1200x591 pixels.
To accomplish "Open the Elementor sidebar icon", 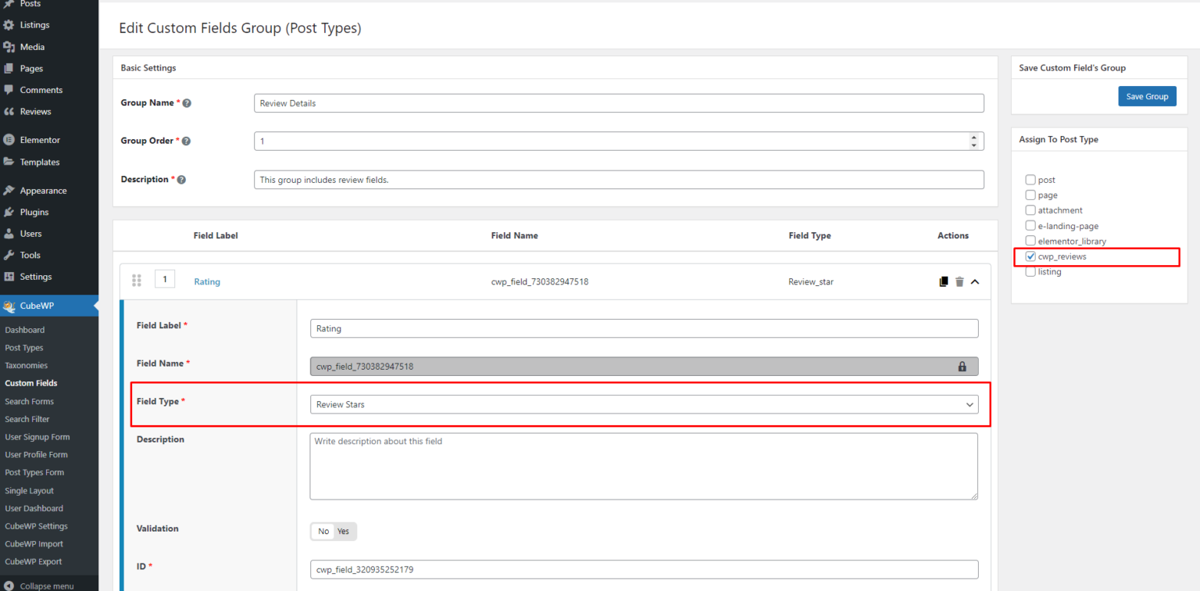I will click(10, 139).
